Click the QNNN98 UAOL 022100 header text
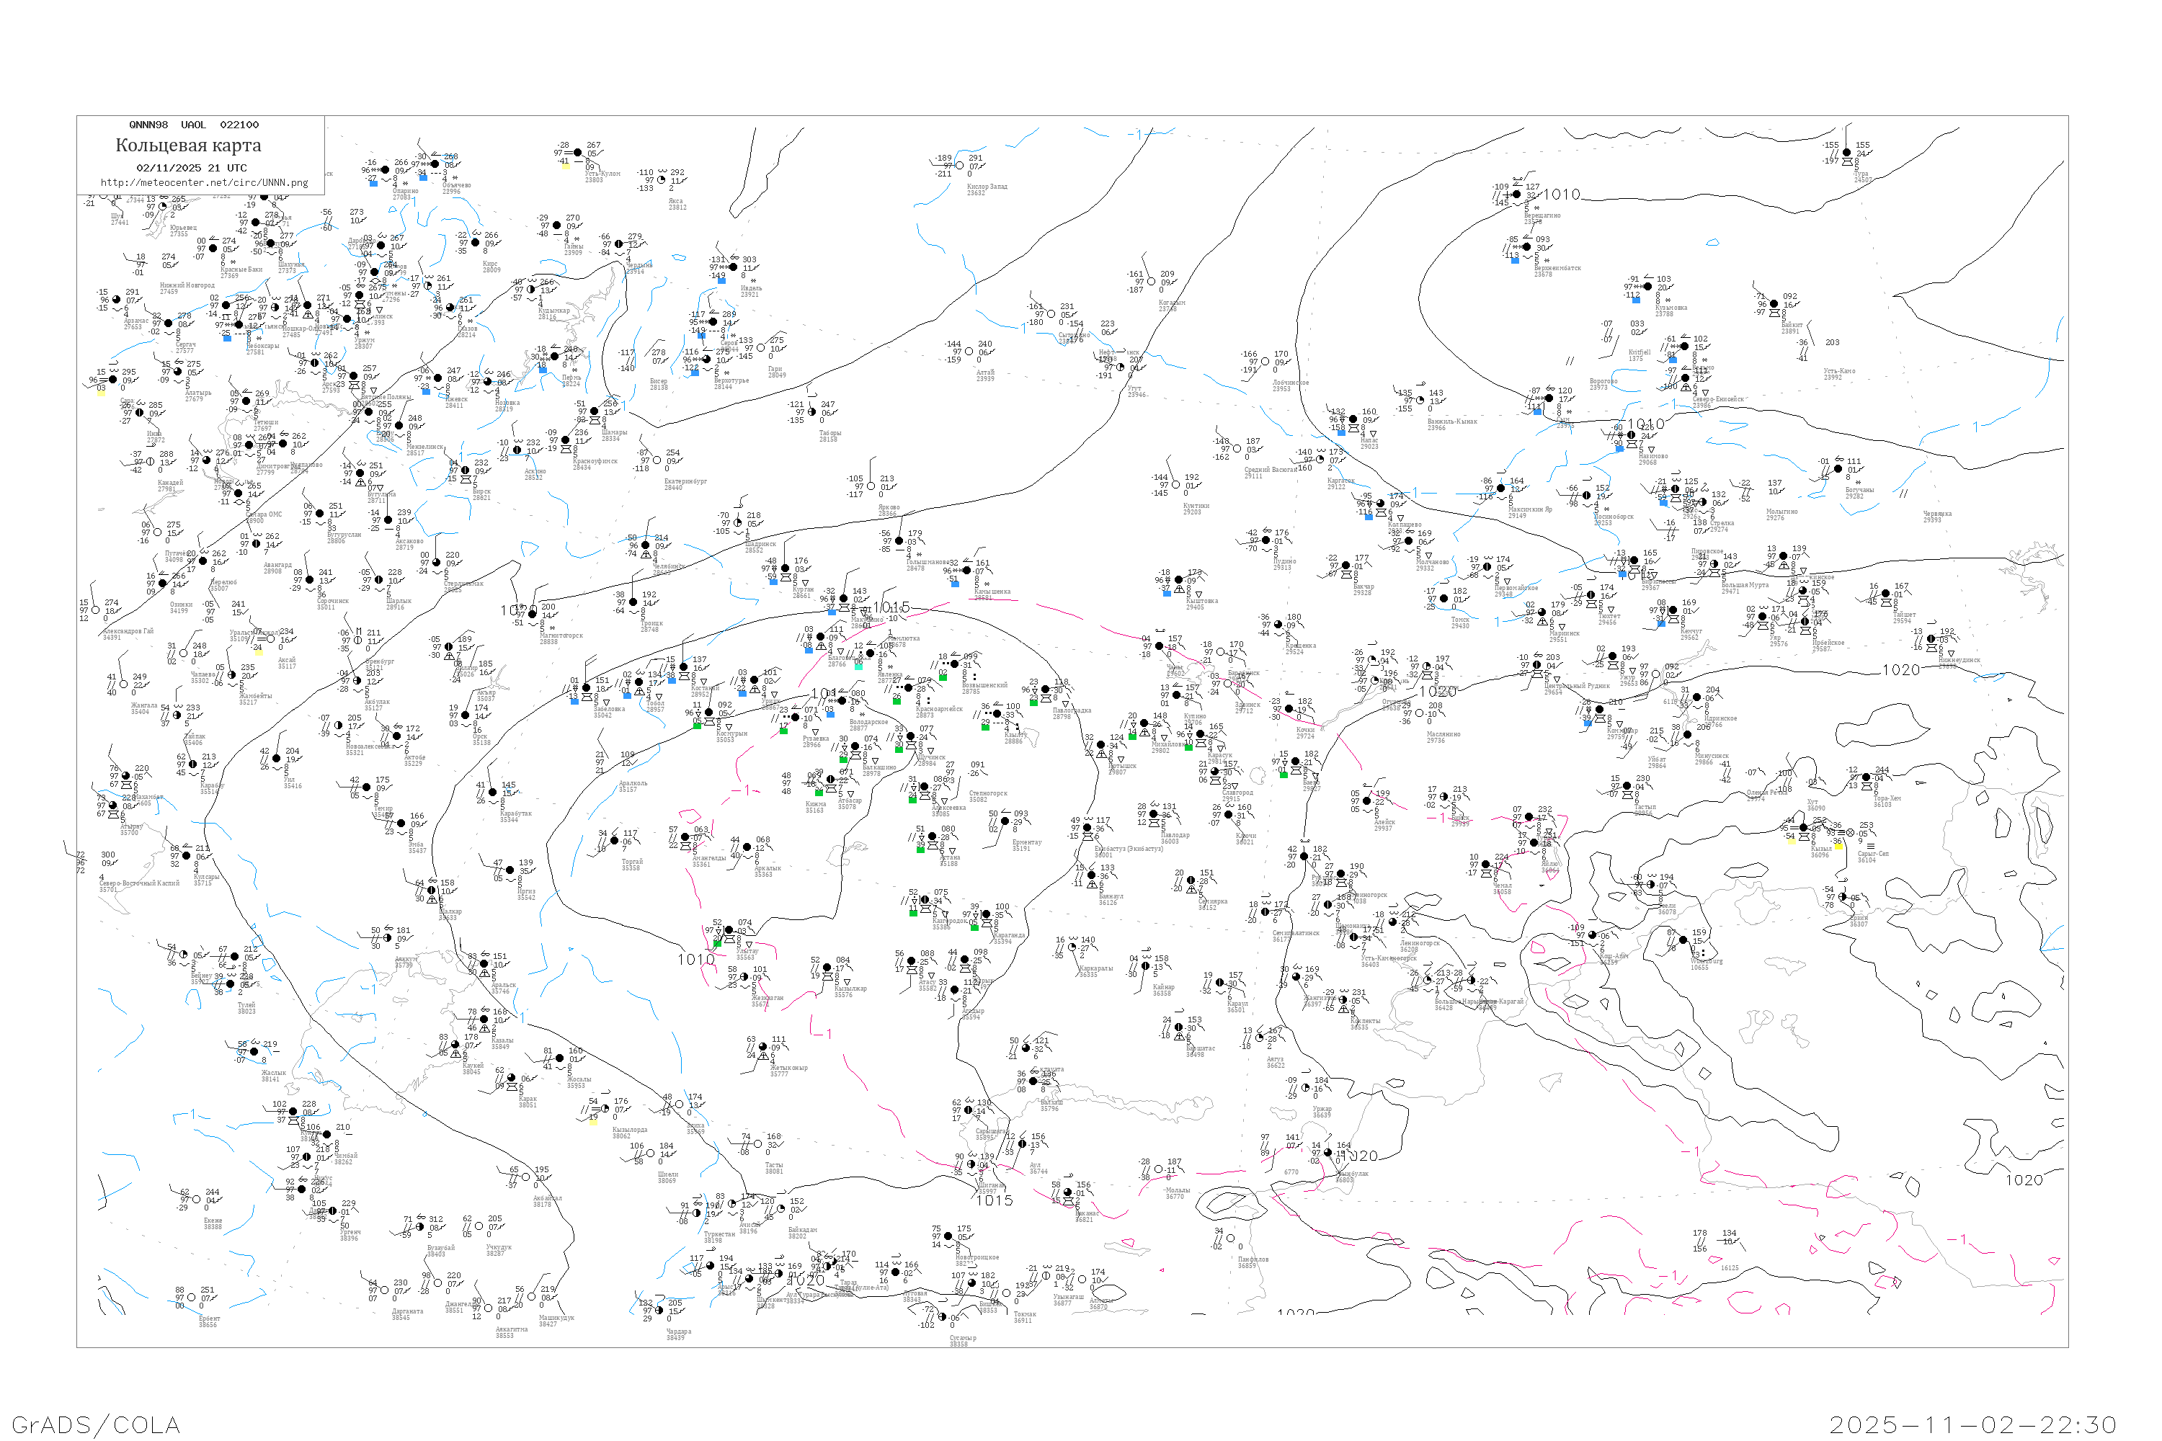2162x1441 pixels. pos(194,125)
